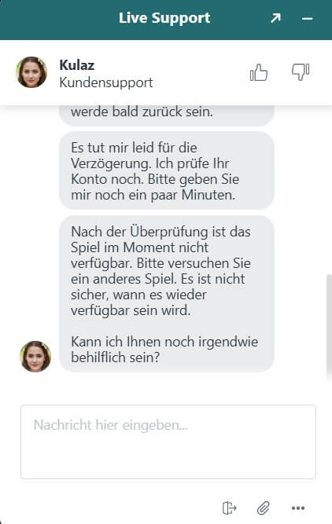The height and width of the screenshot is (524, 332).
Task: Click the 'Live Support' header title
Action: [164, 18]
